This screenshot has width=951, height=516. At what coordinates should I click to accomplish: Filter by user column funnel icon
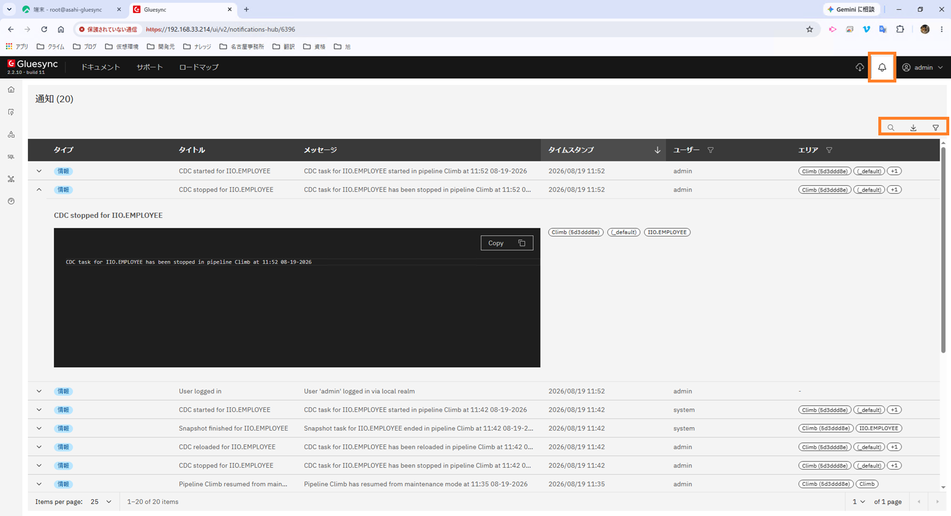tap(710, 150)
